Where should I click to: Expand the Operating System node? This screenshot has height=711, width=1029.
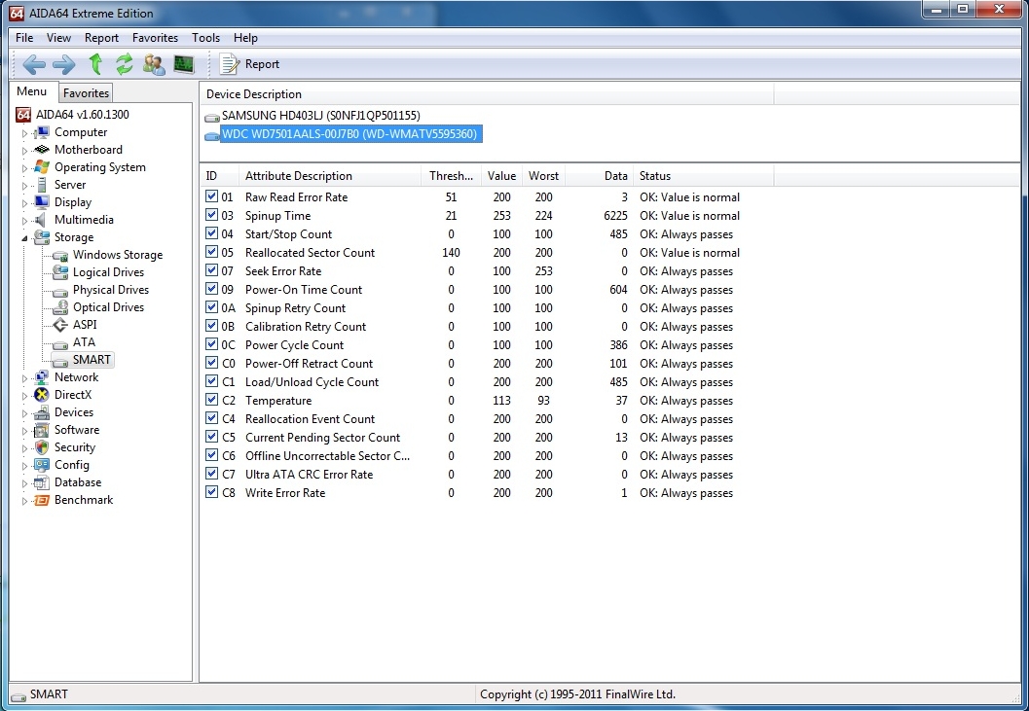25,168
